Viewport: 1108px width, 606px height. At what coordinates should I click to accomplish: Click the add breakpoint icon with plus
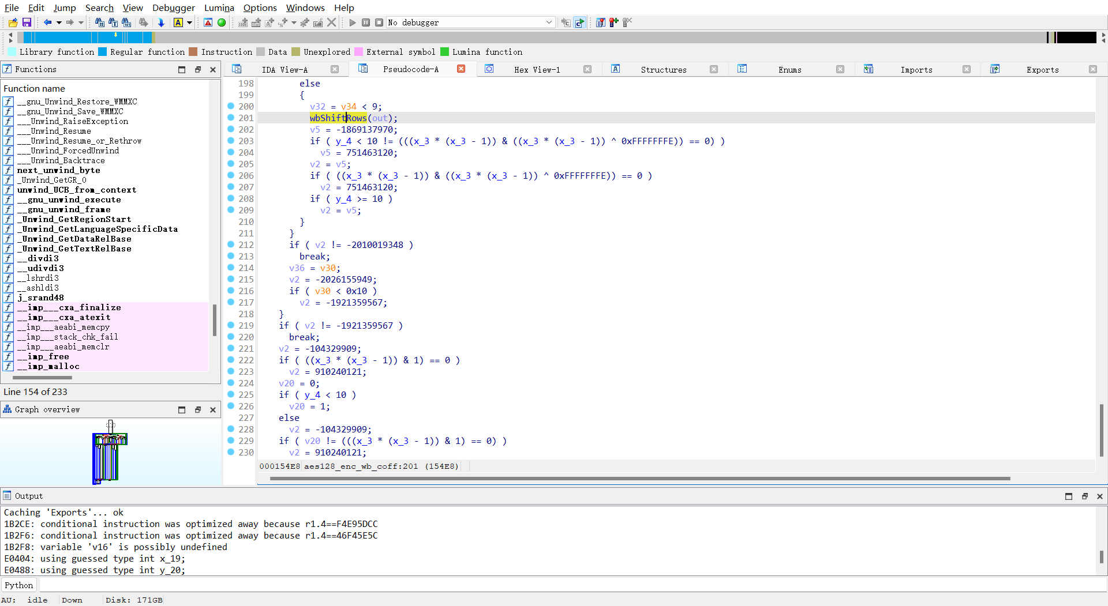point(614,22)
